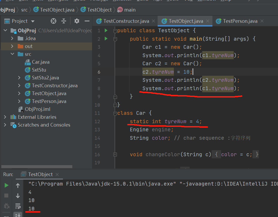
Task: Click the up-the-stack-trace arrow in Run panel
Action: 18,186
